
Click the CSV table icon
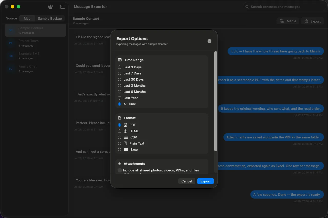click(x=126, y=137)
